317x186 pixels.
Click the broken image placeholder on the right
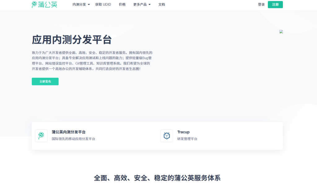281,31
